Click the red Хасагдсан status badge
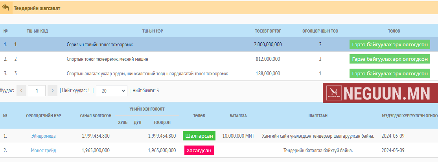The image size is (438, 162). (x=199, y=150)
